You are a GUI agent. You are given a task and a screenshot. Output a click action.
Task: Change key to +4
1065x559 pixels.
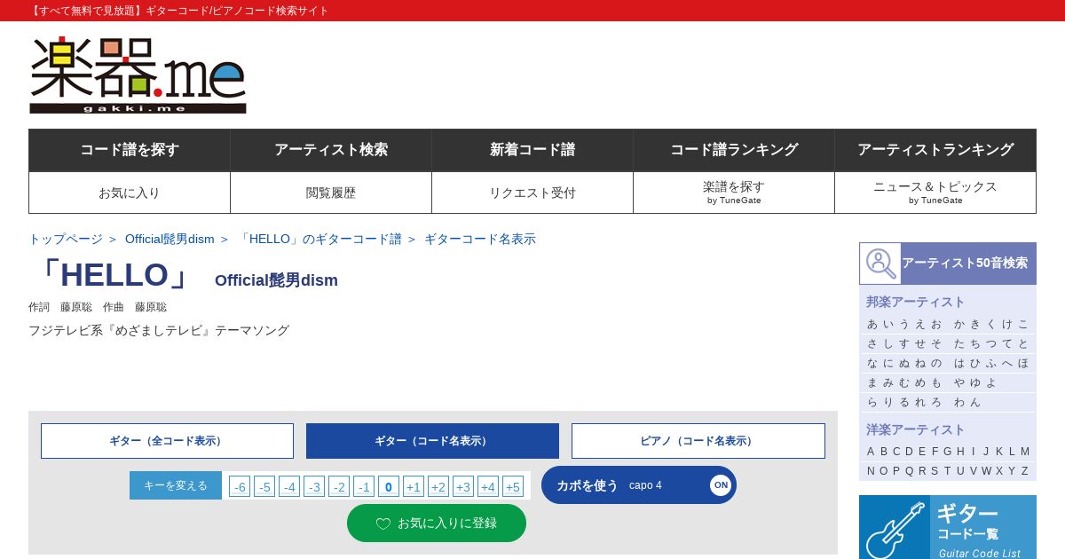[488, 486]
